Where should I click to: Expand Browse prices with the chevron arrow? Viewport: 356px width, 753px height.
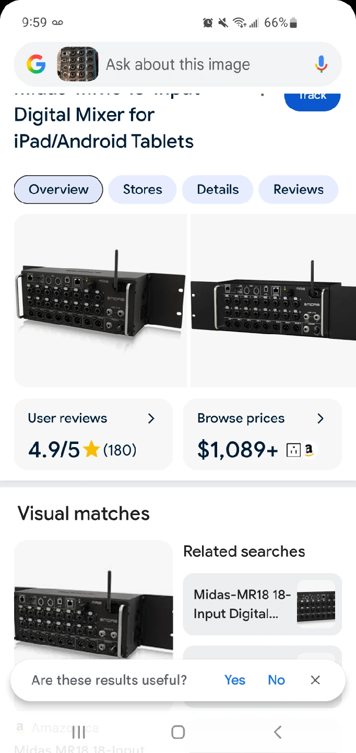pyautogui.click(x=321, y=418)
